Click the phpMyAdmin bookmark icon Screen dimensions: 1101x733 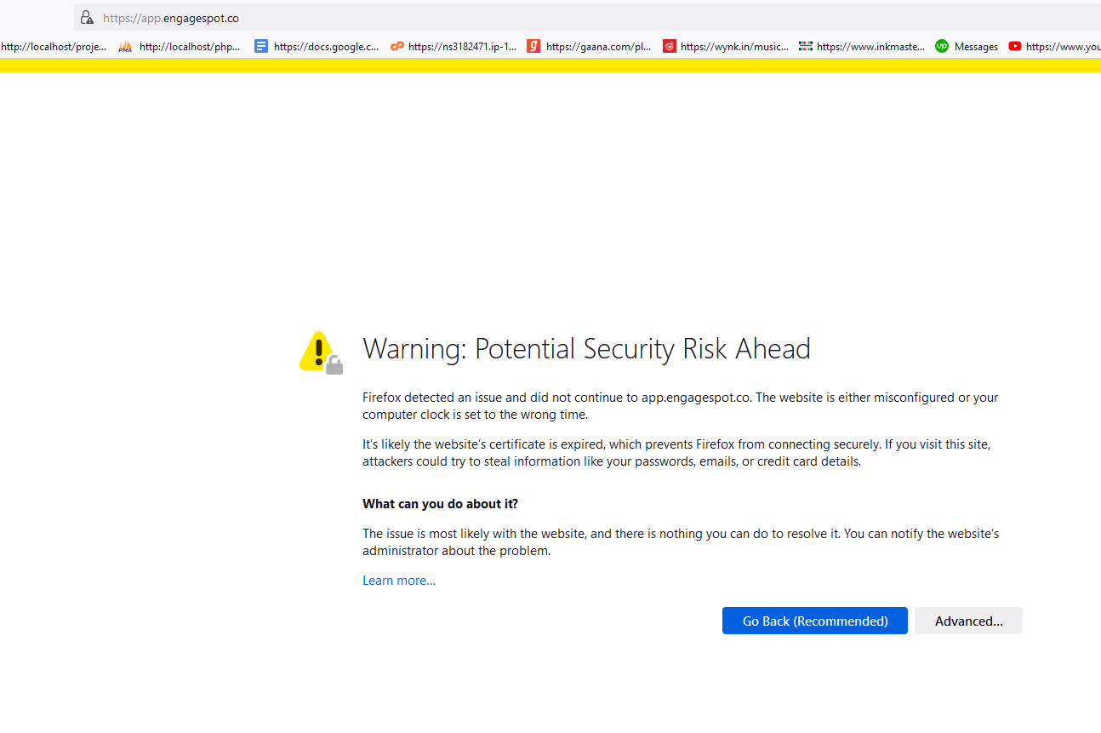125,47
